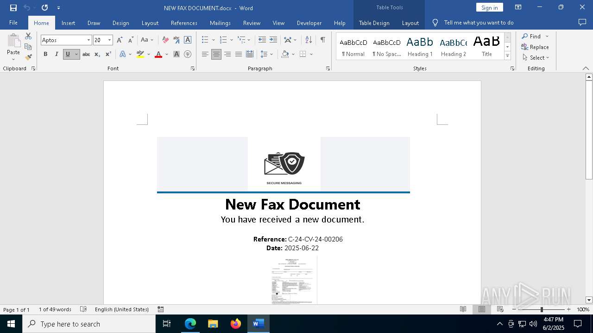This screenshot has width=593, height=333.
Task: Open File Explorer from the taskbar
Action: coord(213,324)
